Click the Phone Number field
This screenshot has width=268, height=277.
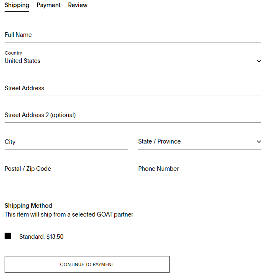pos(199,169)
